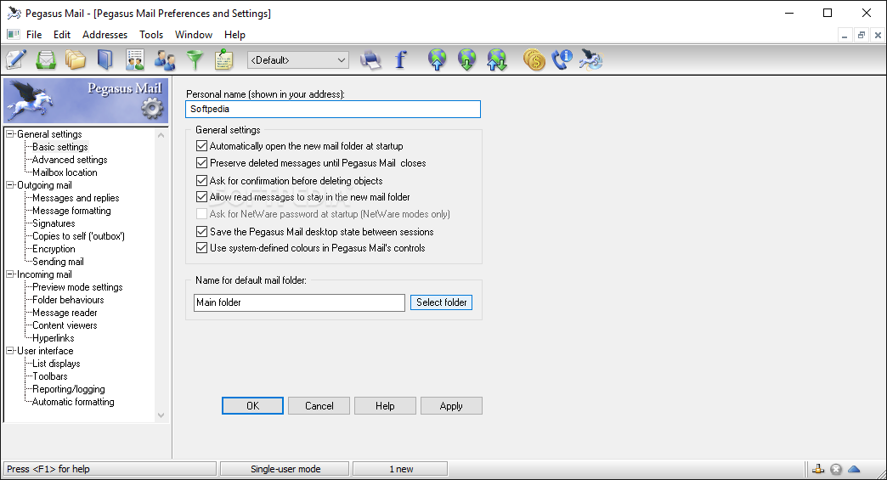Click the OK button
The height and width of the screenshot is (480, 887).
coord(253,406)
